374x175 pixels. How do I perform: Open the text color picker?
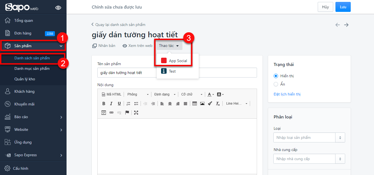pyautogui.click(x=211, y=94)
